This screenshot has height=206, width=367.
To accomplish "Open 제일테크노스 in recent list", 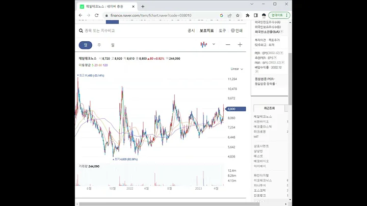I will (263, 117).
